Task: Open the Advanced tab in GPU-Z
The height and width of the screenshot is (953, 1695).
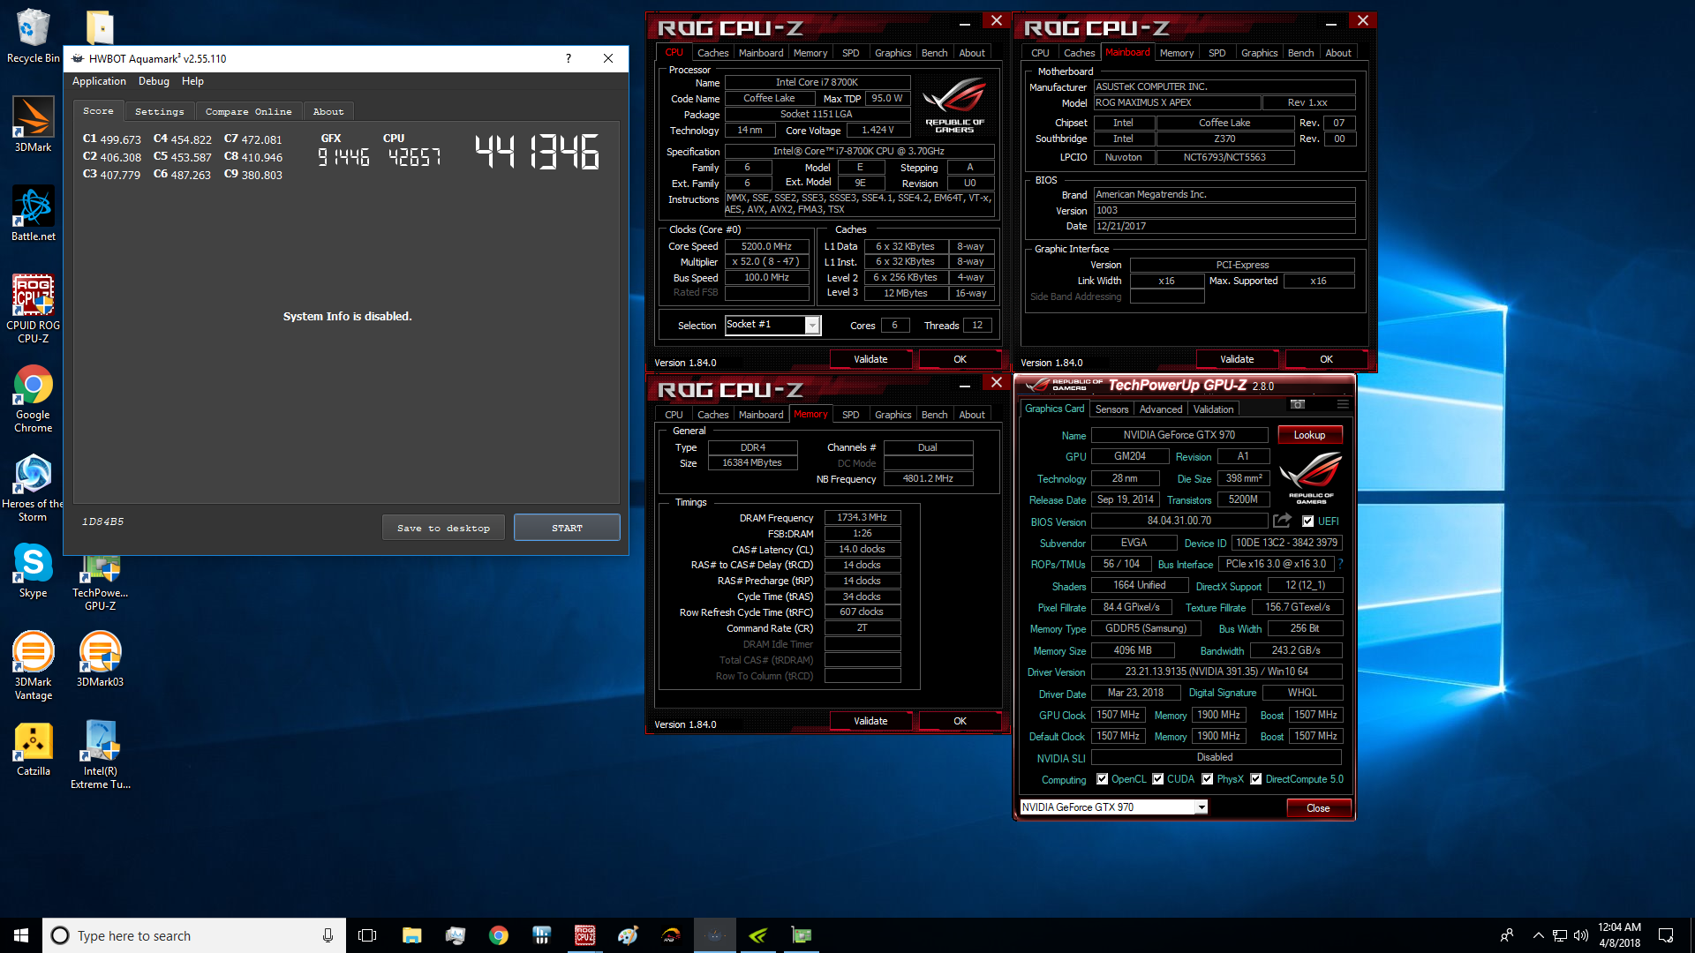Action: tap(1160, 409)
